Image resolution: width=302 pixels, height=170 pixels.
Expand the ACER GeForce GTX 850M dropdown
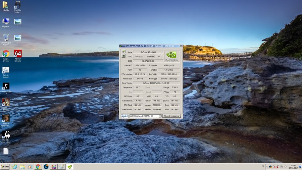point(160,116)
